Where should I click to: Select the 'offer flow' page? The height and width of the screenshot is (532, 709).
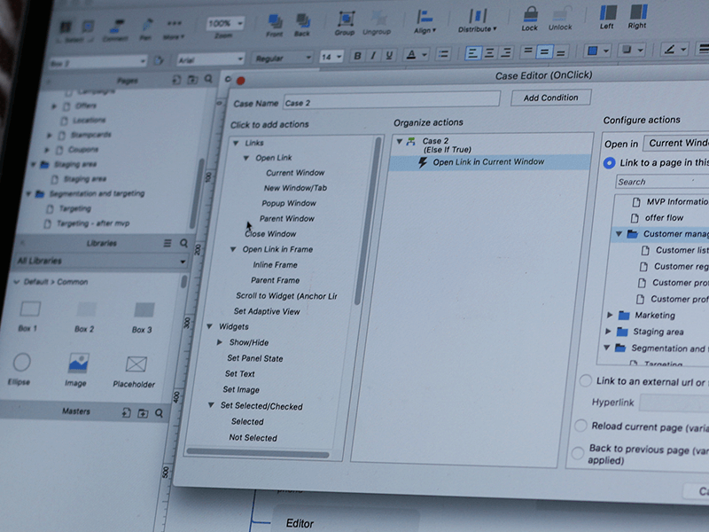(664, 218)
